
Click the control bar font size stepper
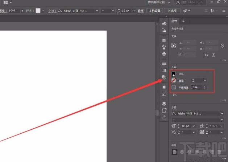119,11
